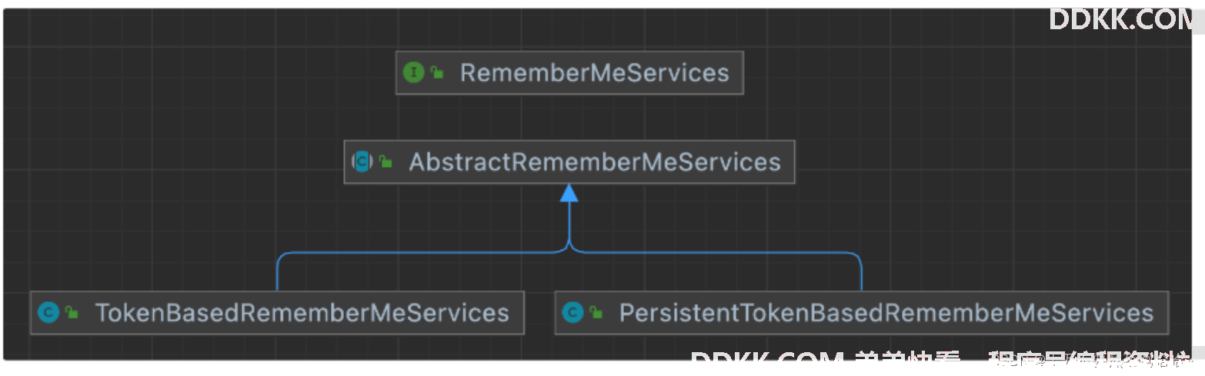Click the blue inheritance arrowhead under AbstractRememberMeServices
The width and height of the screenshot is (1205, 376).
click(x=569, y=193)
